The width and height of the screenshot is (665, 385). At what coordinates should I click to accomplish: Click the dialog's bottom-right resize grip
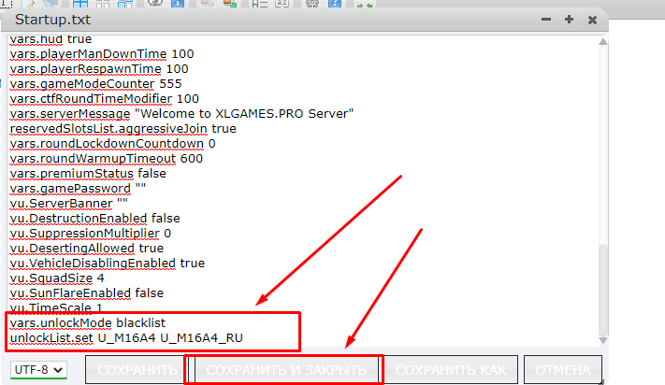point(602,381)
